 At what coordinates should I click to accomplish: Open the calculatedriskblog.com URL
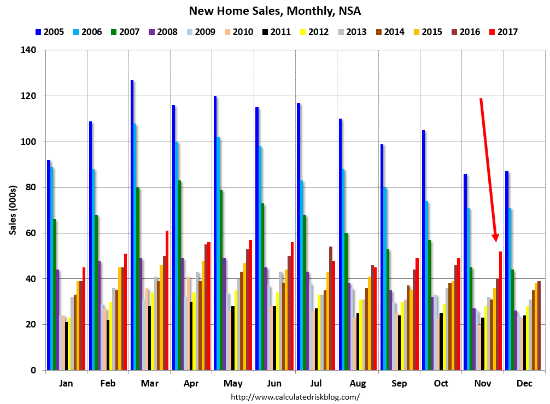tap(295, 397)
